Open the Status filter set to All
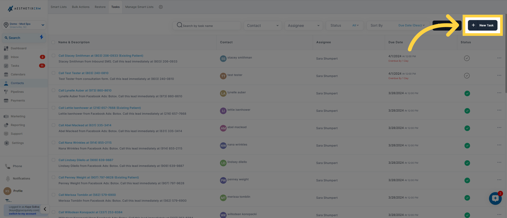This screenshot has height=218, width=507. [345, 26]
